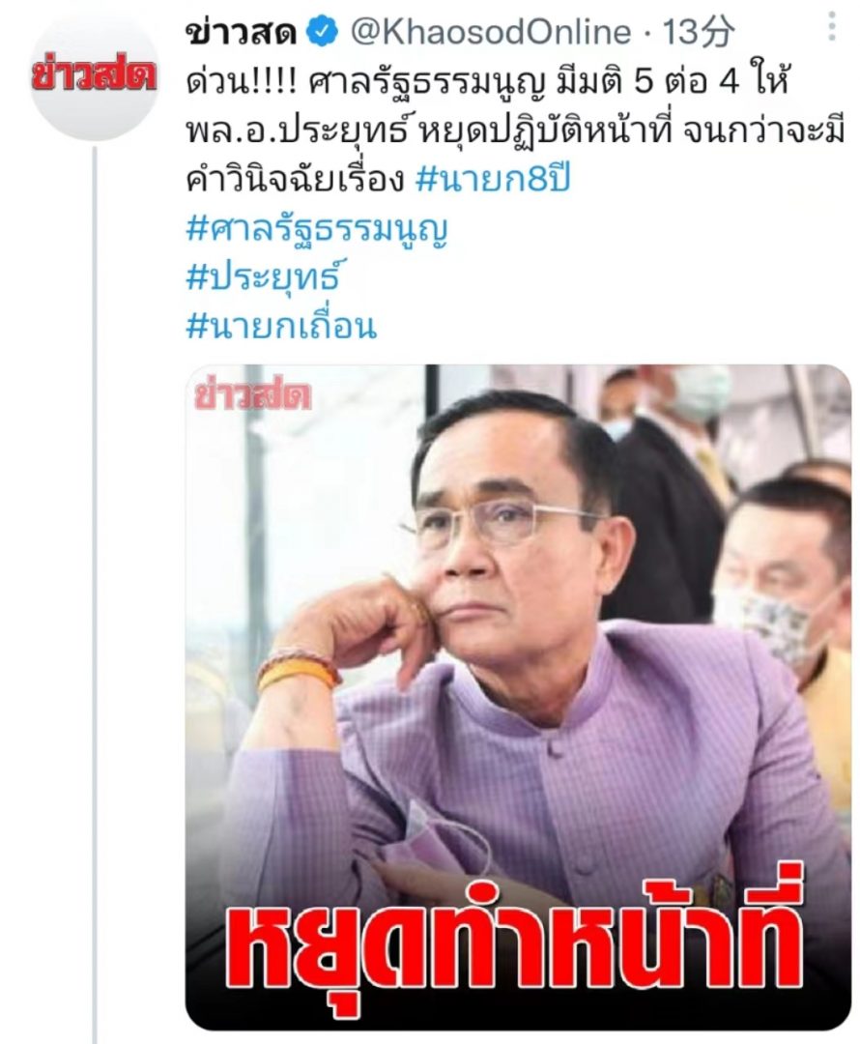
Task: Click the 13分 timestamp
Action: 699,33
